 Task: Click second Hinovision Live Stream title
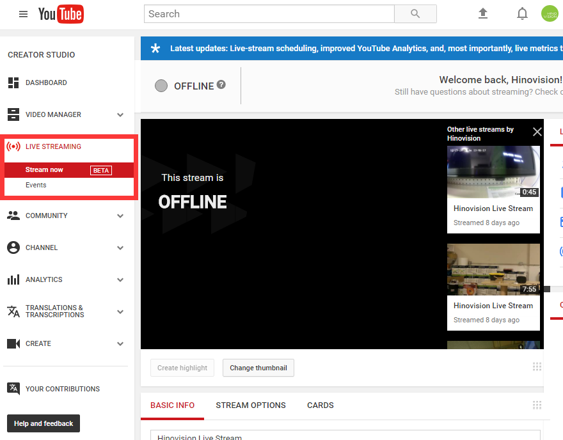pyautogui.click(x=493, y=306)
